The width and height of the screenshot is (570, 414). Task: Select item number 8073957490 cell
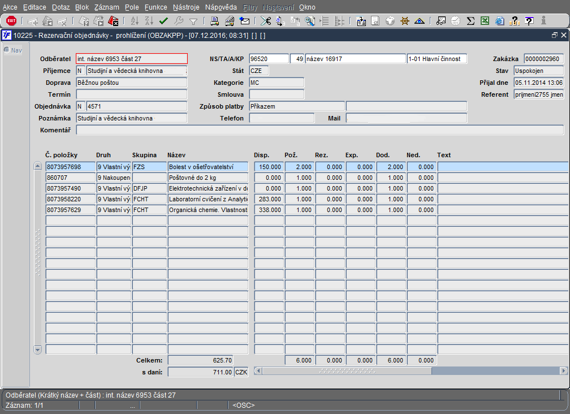click(71, 188)
